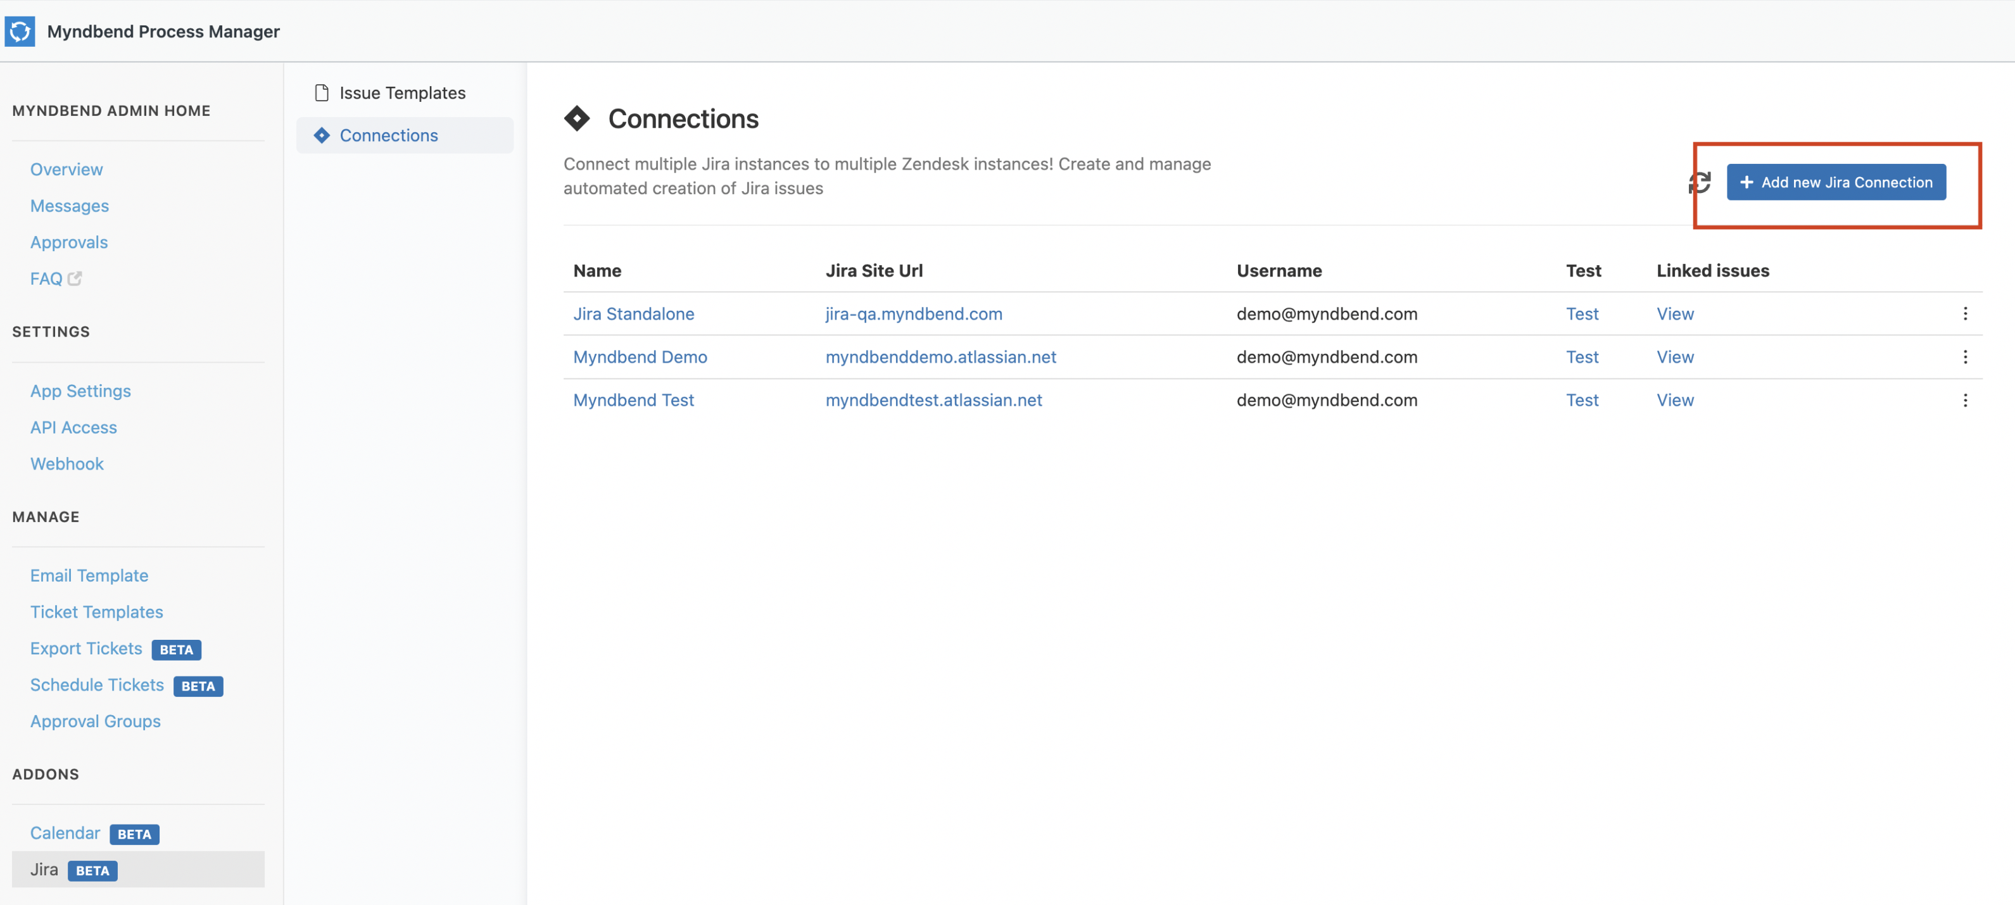Test the Myndbend Demo connection

[x=1582, y=357]
